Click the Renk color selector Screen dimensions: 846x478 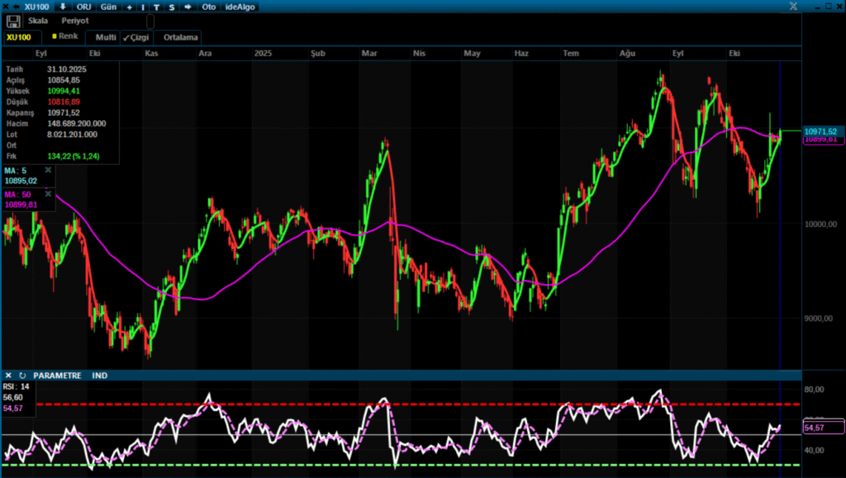pyautogui.click(x=64, y=37)
